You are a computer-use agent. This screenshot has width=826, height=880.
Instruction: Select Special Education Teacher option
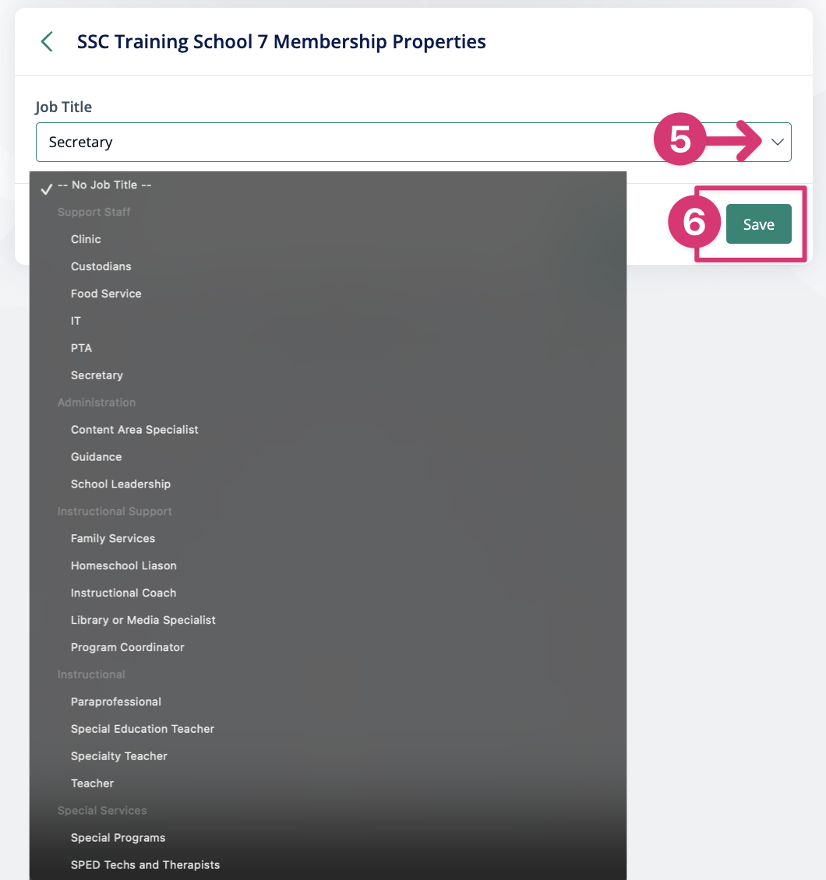[143, 729]
